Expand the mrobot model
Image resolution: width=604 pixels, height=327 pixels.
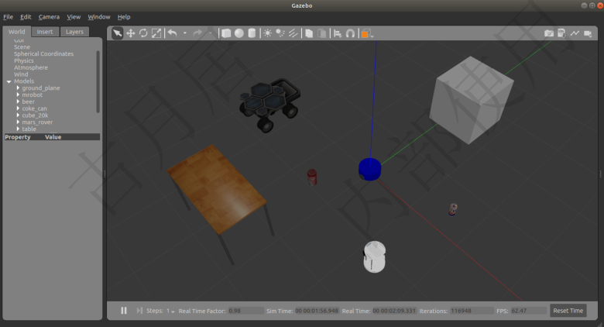pyautogui.click(x=18, y=95)
